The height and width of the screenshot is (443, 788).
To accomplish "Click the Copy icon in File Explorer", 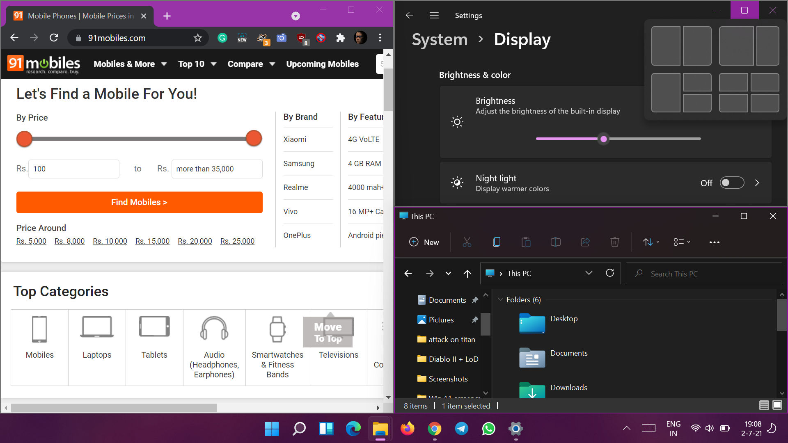I will pyautogui.click(x=496, y=242).
